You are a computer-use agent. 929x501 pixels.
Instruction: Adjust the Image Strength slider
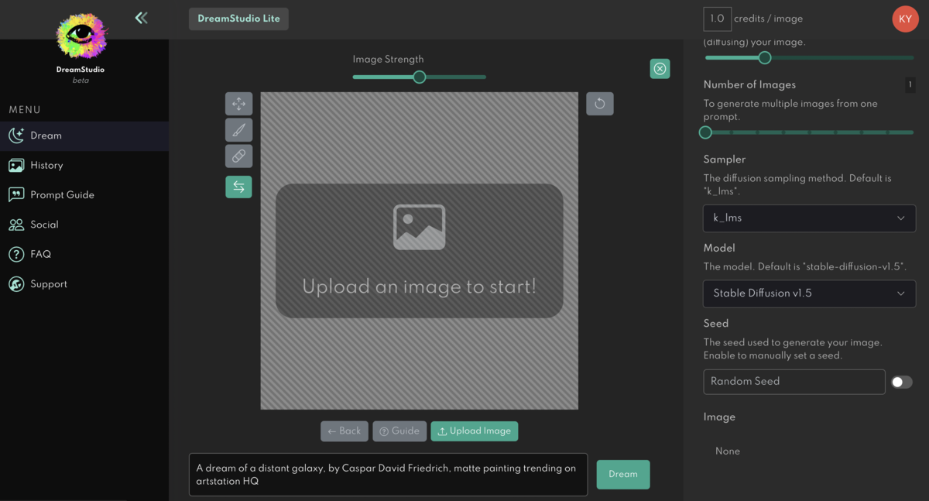pyautogui.click(x=419, y=77)
